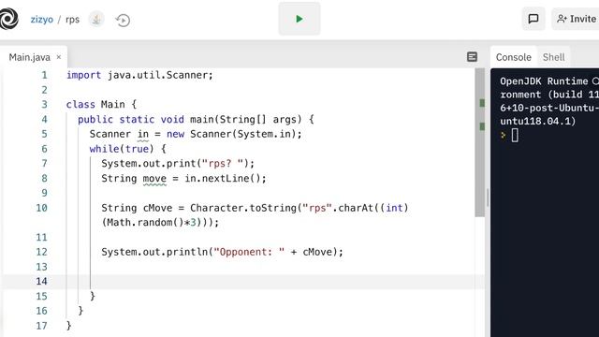Click the Java language badge icon
The height and width of the screenshot is (337, 599).
pyautogui.click(x=96, y=19)
